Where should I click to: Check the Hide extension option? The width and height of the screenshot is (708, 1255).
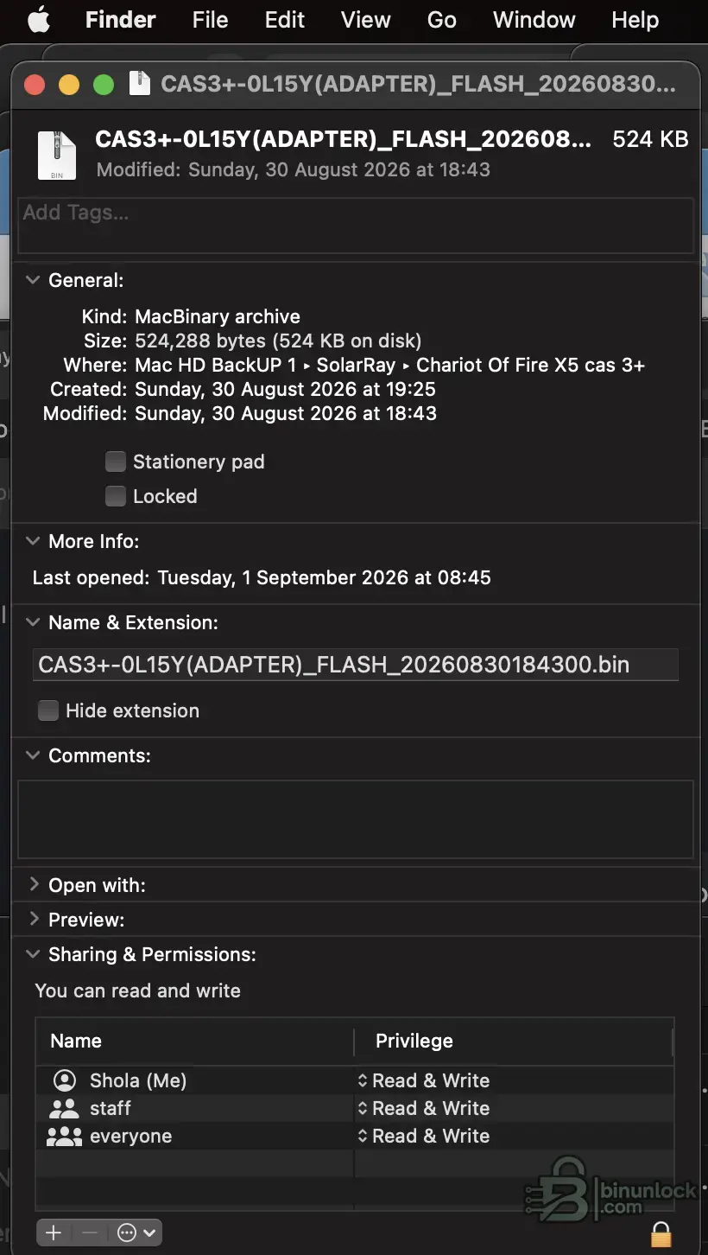click(x=48, y=710)
